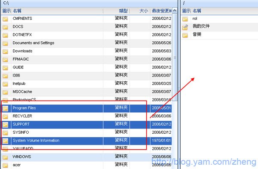Click the SYSINFO folder icon
Image resolution: width=258 pixels, height=169 pixels.
point(5,133)
